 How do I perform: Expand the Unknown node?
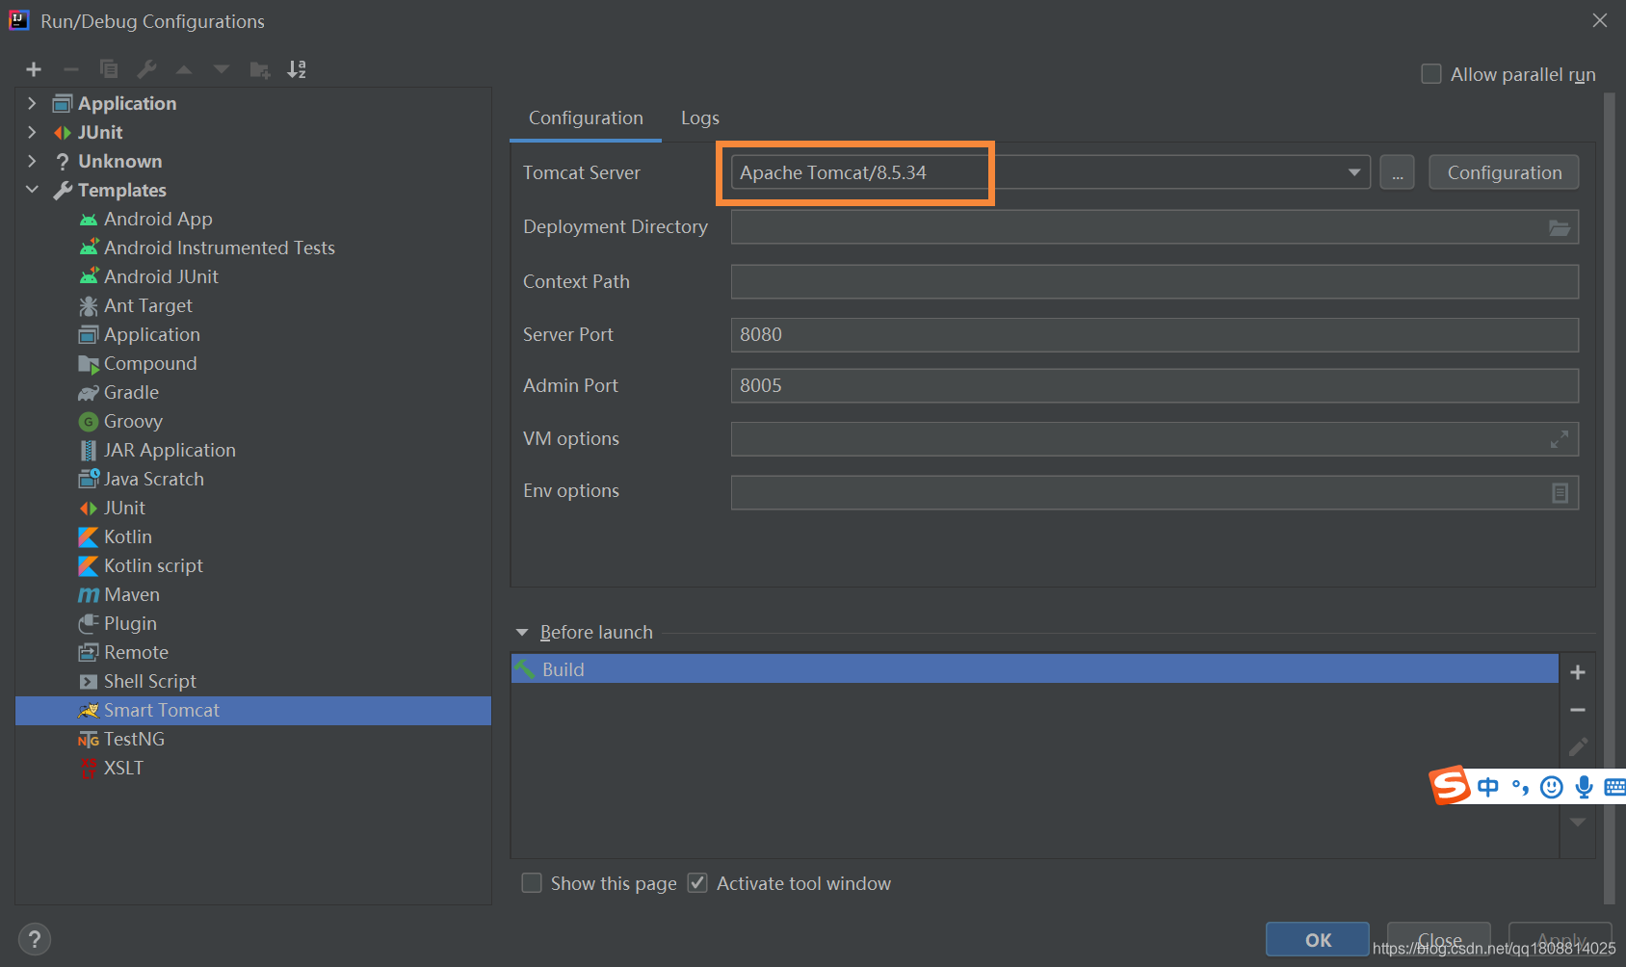tap(32, 161)
